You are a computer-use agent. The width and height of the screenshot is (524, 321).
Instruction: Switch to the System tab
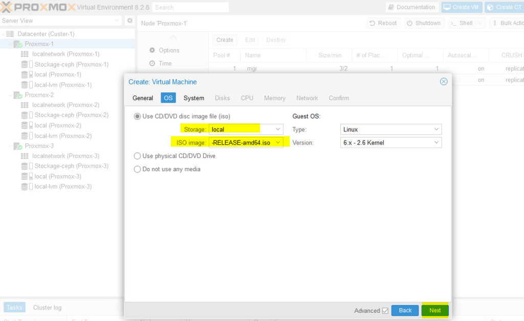[194, 98]
